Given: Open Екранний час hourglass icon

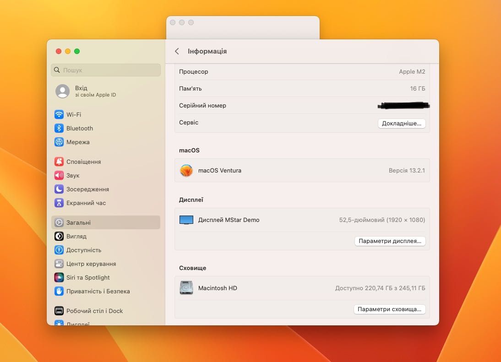Looking at the screenshot, I should click(59, 203).
